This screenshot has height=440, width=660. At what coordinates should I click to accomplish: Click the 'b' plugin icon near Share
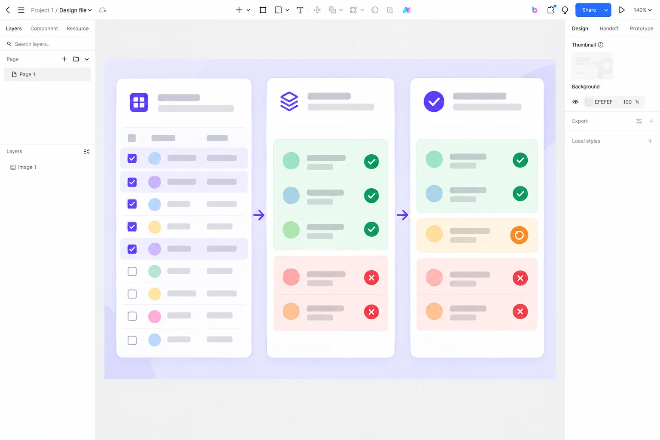[535, 10]
